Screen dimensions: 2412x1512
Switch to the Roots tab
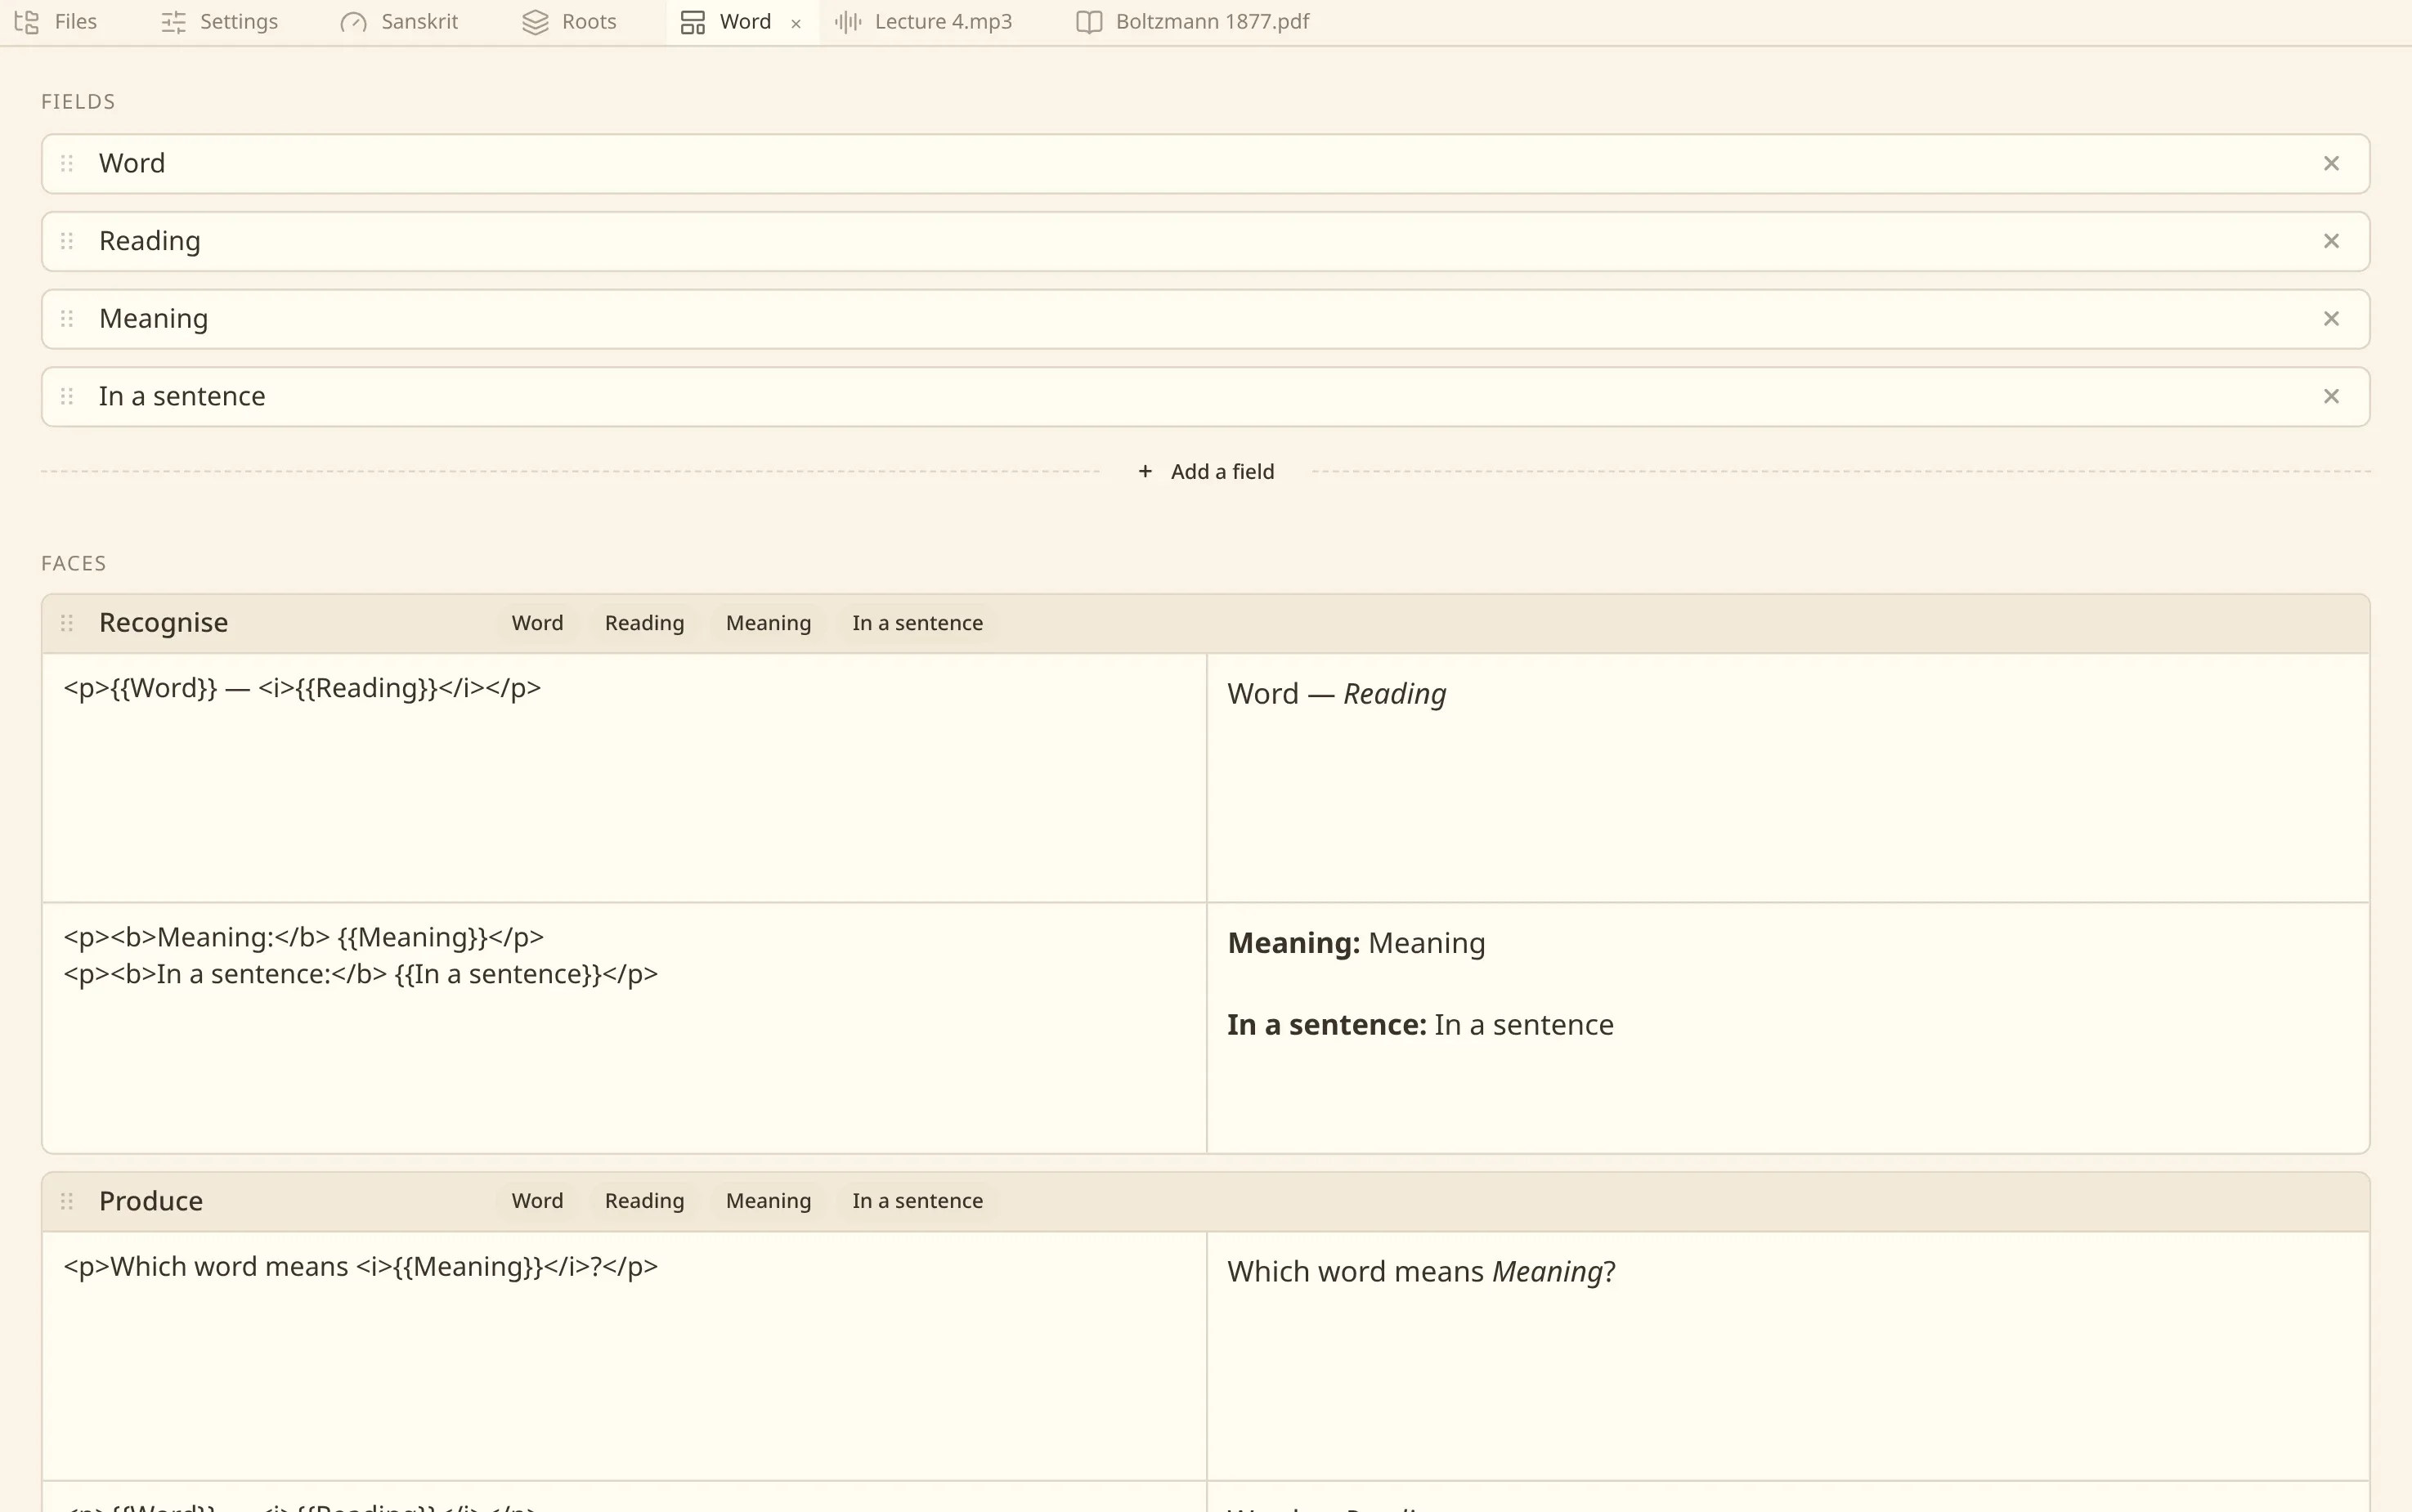569,22
